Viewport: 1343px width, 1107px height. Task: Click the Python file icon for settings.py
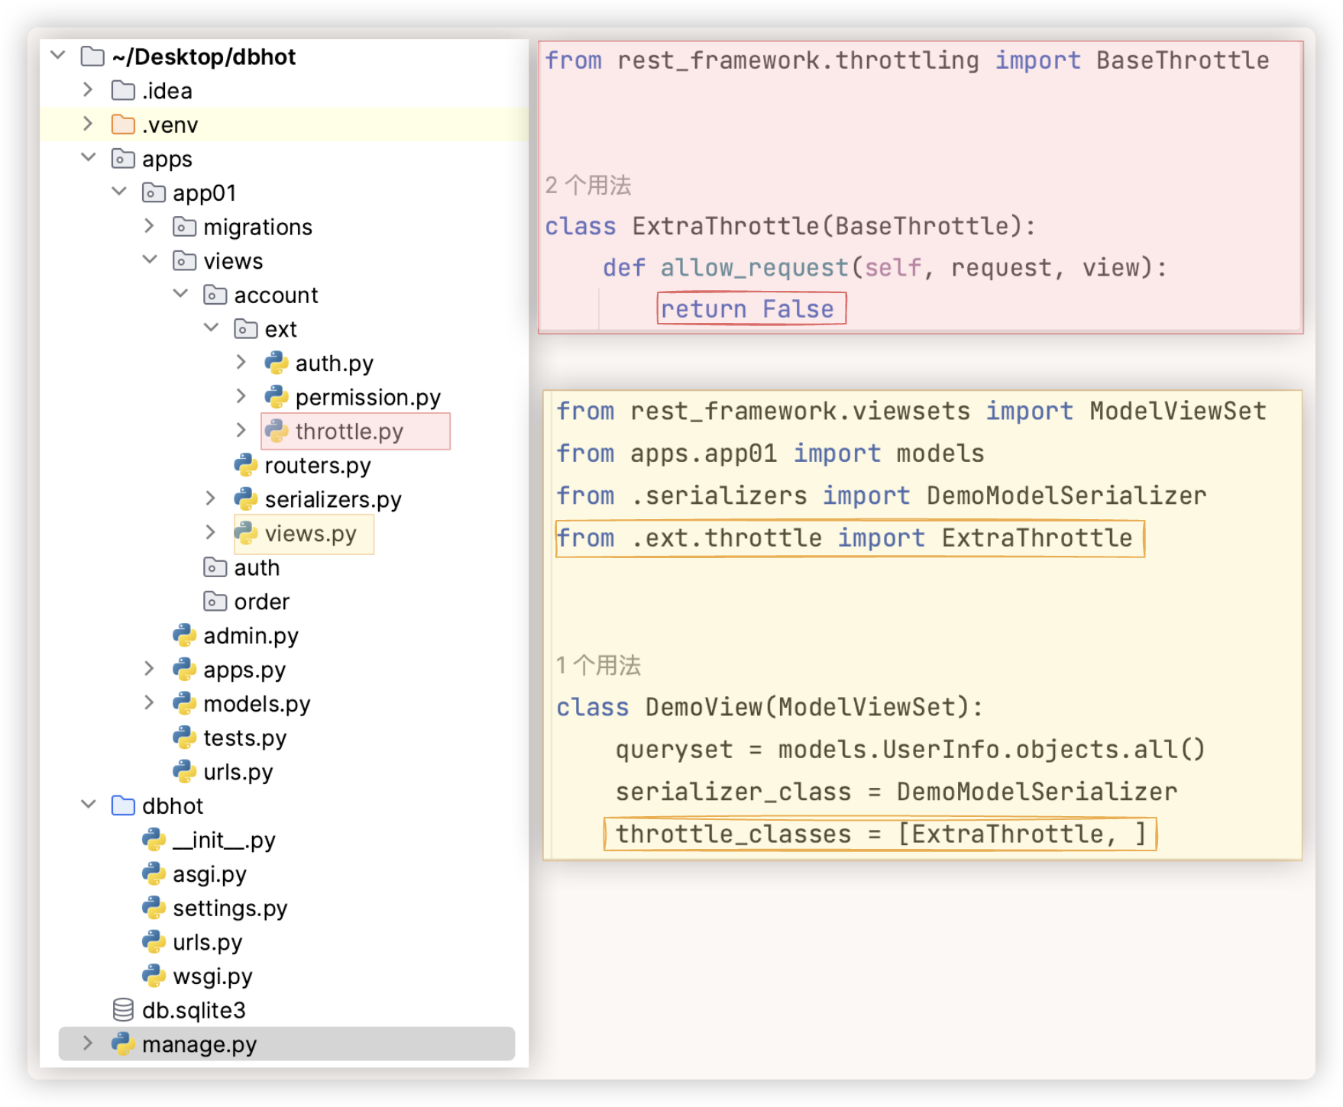(154, 908)
